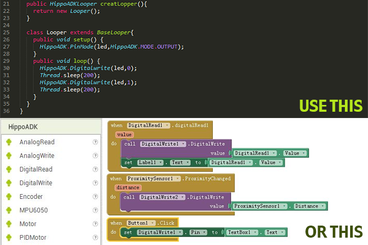
Task: Open help for AnalogRead component
Action: click(95, 142)
